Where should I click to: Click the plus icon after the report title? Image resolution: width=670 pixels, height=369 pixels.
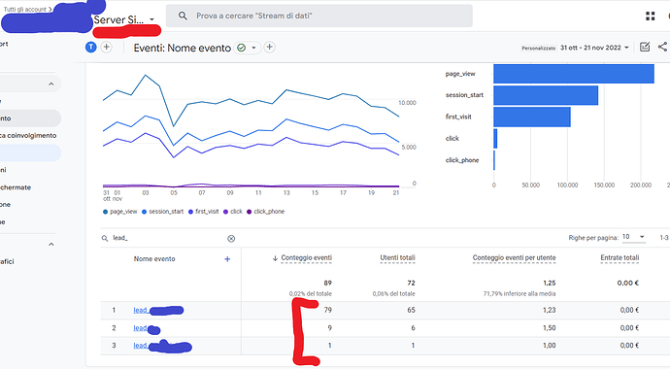tap(270, 48)
